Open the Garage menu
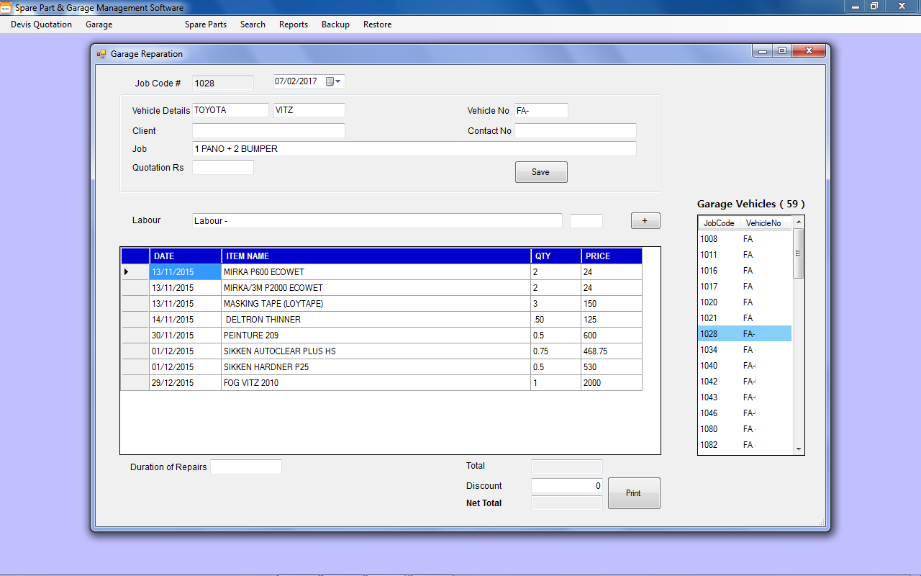The width and height of the screenshot is (921, 576). (99, 24)
